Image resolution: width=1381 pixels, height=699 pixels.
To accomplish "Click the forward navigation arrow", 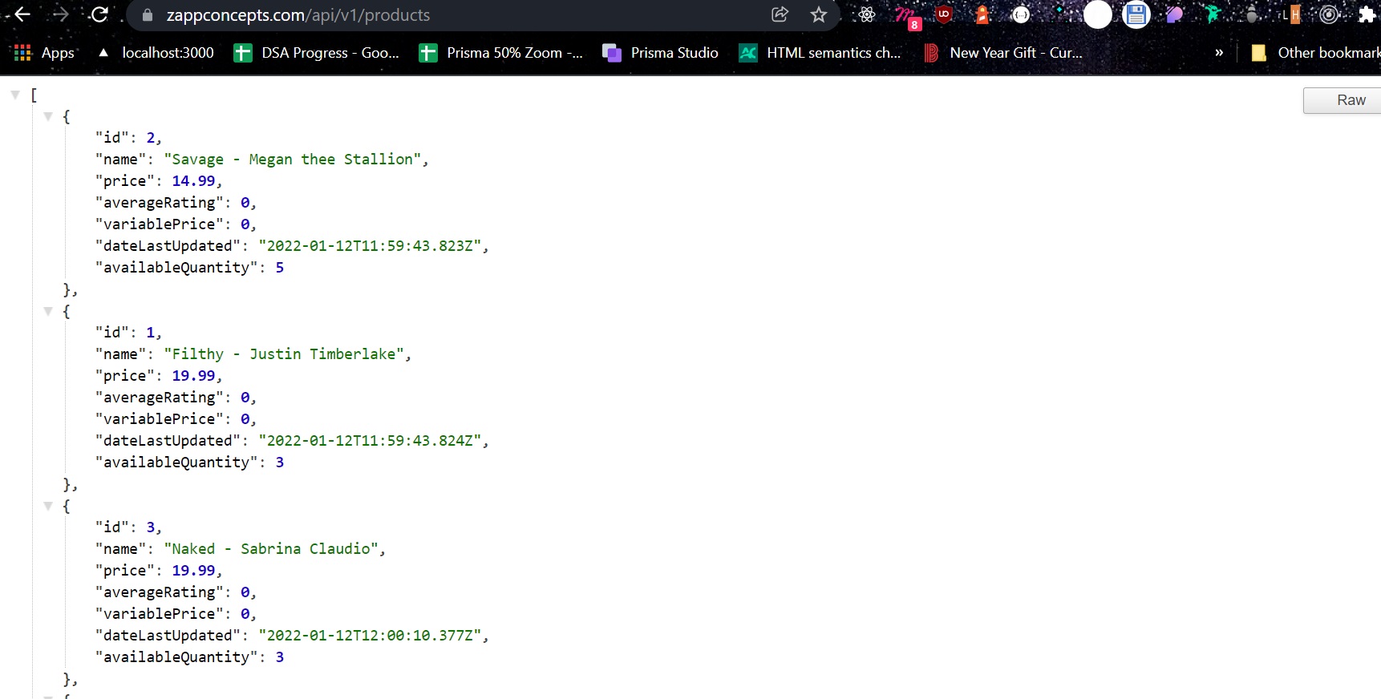I will 61,14.
